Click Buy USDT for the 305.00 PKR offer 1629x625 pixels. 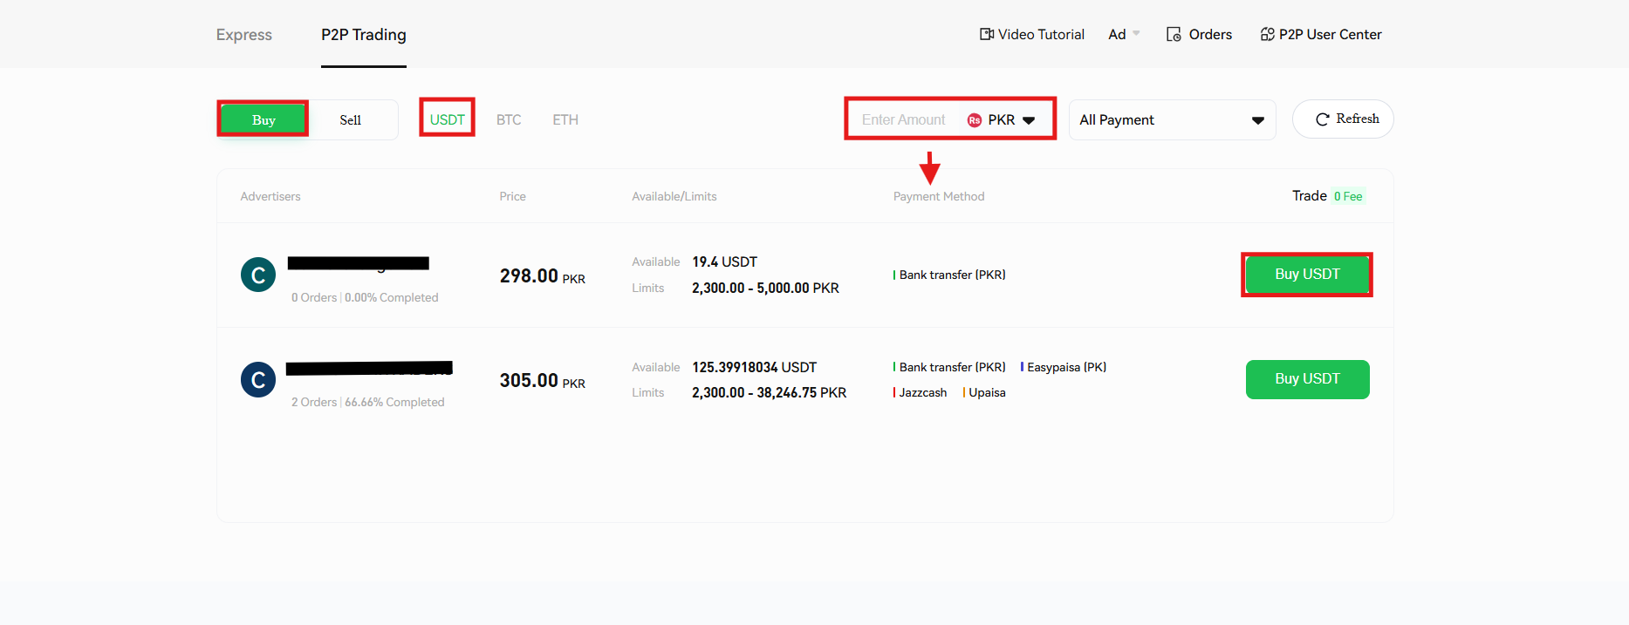[x=1307, y=379]
